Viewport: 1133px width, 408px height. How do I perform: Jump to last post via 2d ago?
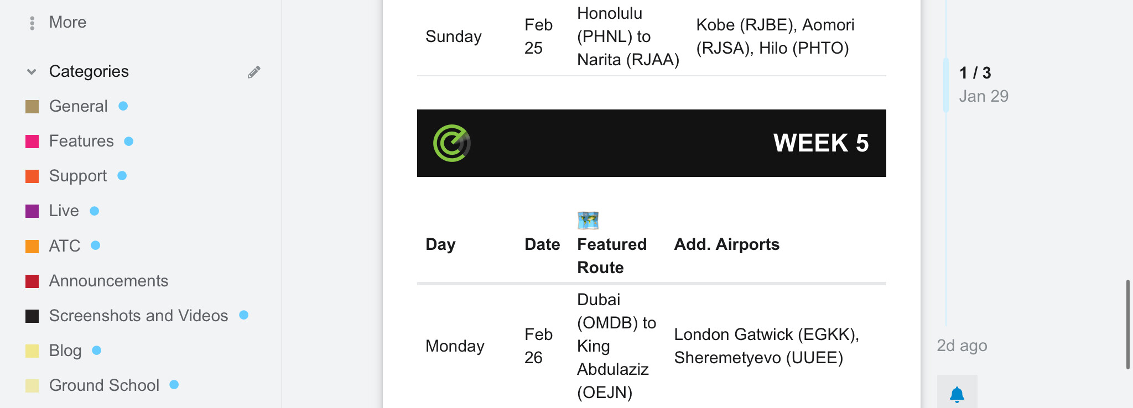962,346
